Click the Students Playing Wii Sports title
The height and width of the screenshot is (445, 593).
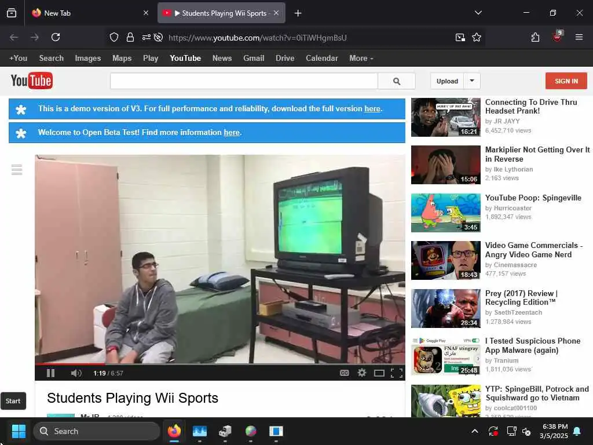pyautogui.click(x=133, y=398)
